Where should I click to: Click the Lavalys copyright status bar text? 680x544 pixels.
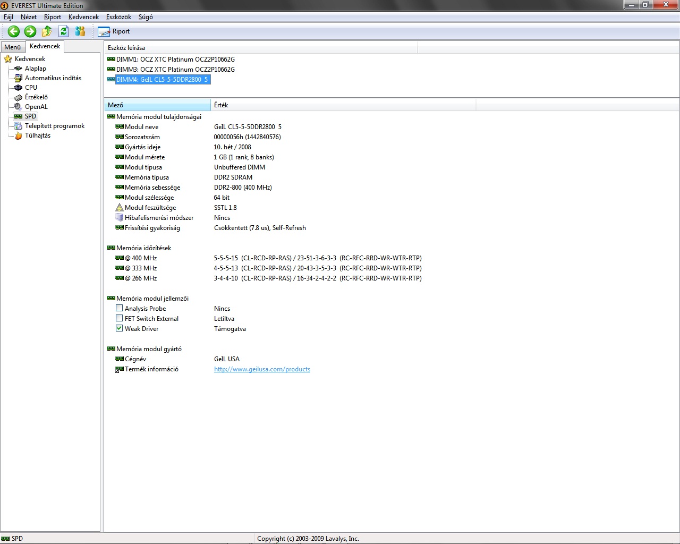click(308, 539)
